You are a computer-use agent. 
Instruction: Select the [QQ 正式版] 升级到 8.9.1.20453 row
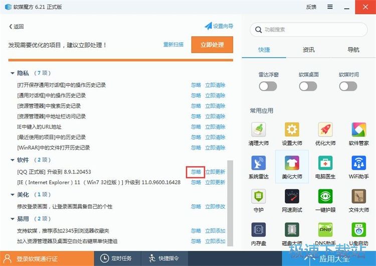[x=121, y=172]
